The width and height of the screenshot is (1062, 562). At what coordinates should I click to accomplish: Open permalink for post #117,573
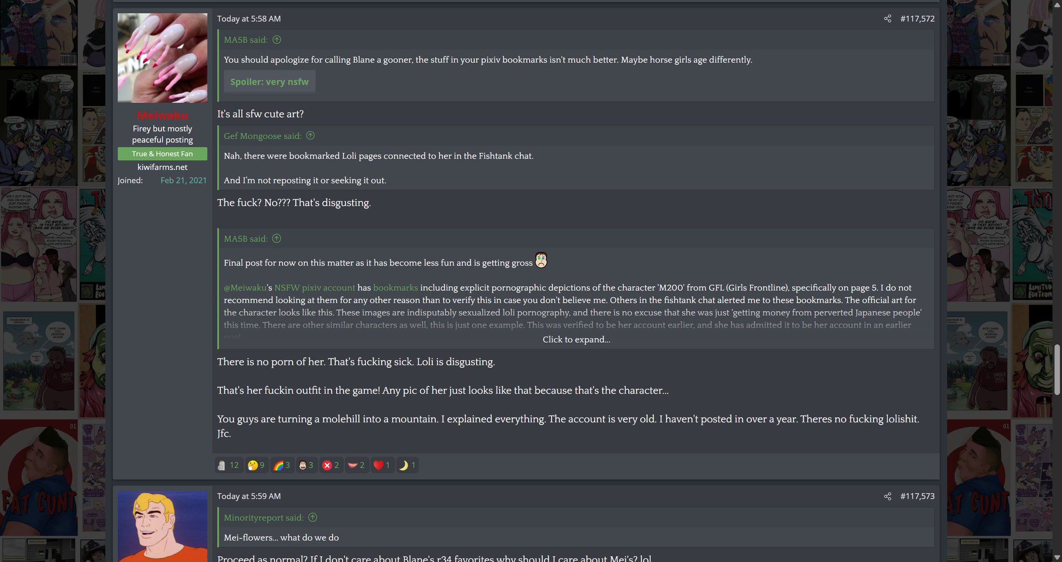(917, 496)
